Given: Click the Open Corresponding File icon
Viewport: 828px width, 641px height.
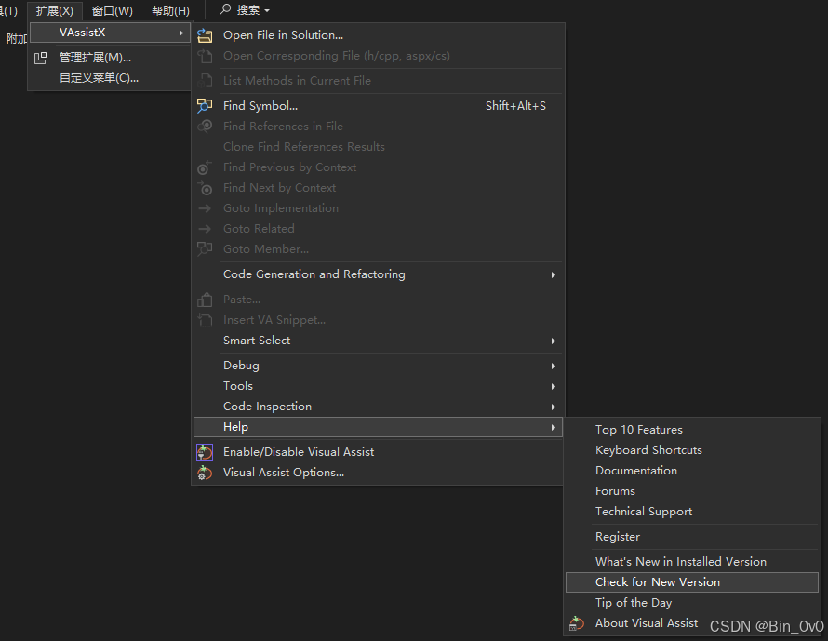Looking at the screenshot, I should click(205, 56).
